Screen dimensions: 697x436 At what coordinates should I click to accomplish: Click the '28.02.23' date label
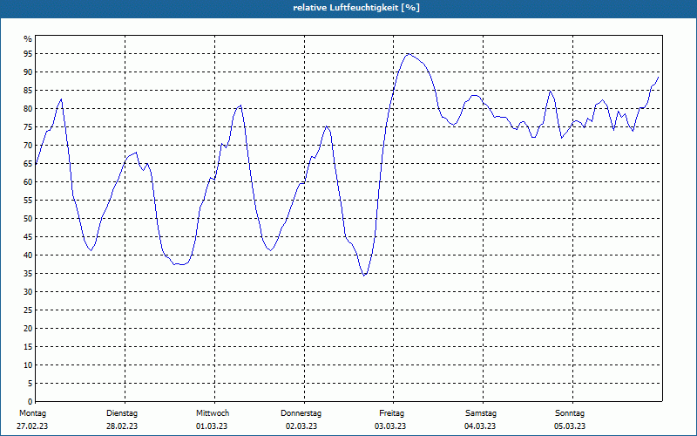[122, 426]
